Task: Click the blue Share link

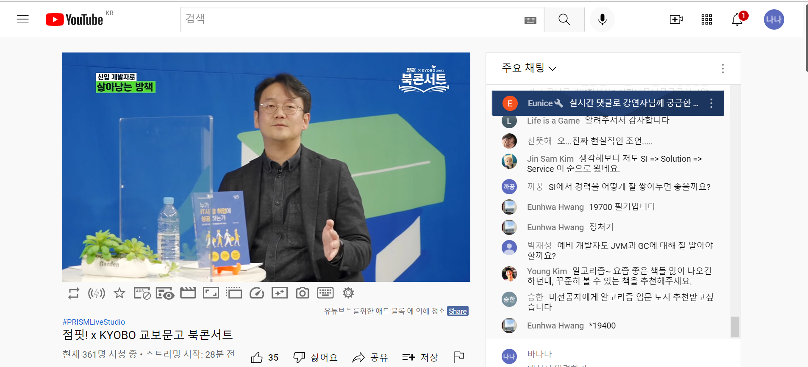Action: pyautogui.click(x=458, y=311)
